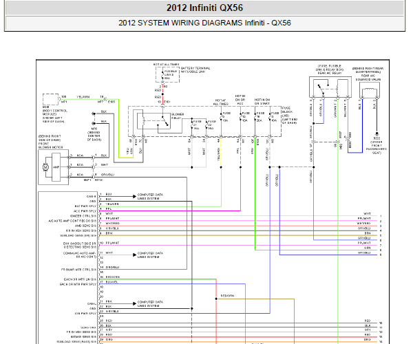Click the FR BLWR MTR CTRL SIG label
413x344 pixels.
(x=78, y=270)
